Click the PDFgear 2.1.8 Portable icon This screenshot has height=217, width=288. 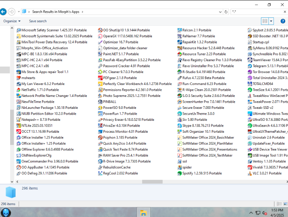100,78
